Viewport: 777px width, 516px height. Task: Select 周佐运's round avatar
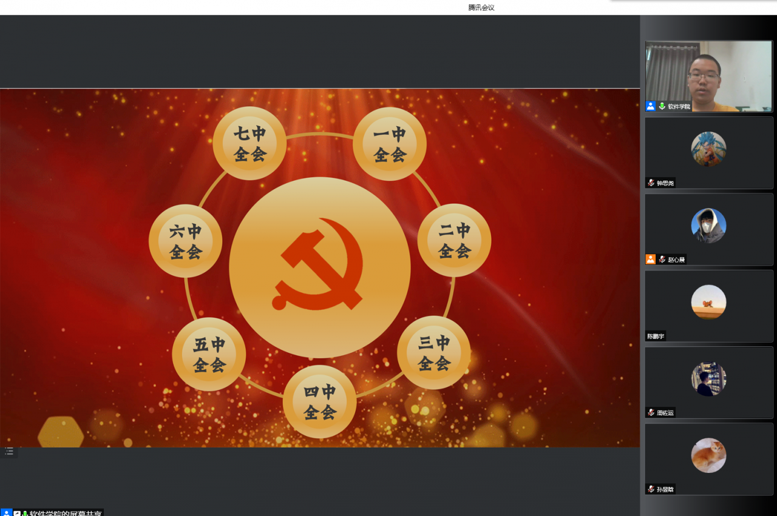pos(708,378)
